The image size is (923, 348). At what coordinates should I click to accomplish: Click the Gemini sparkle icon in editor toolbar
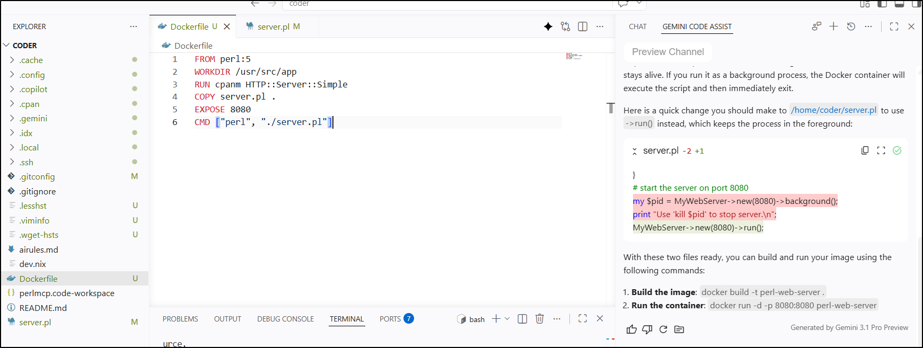(x=548, y=26)
